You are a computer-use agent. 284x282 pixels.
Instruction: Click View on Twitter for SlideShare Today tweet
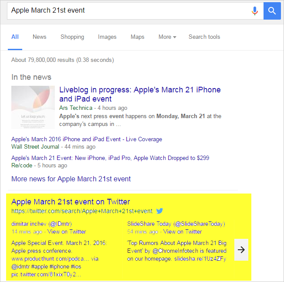click(x=183, y=231)
